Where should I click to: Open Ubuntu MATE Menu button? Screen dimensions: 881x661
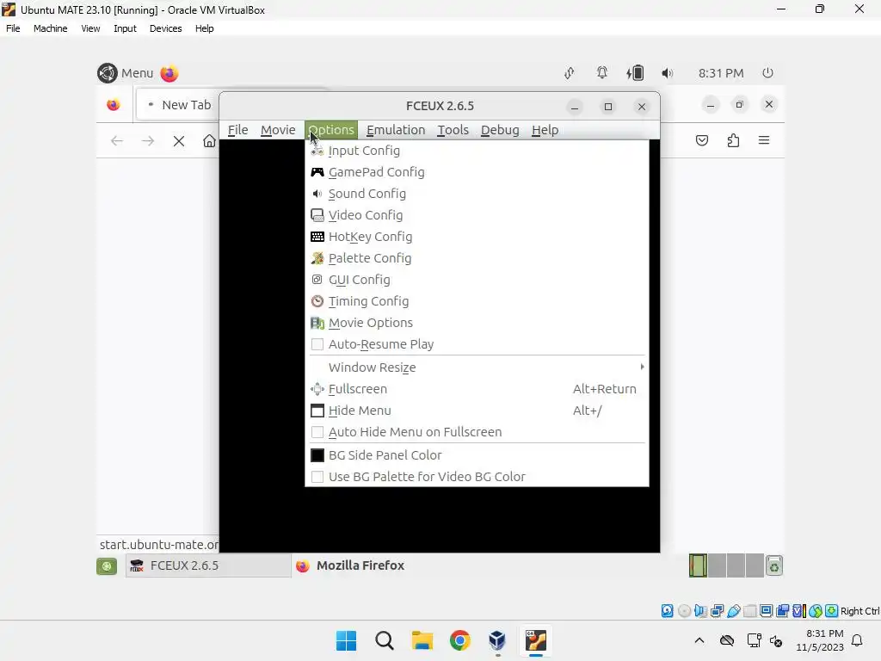(x=126, y=73)
